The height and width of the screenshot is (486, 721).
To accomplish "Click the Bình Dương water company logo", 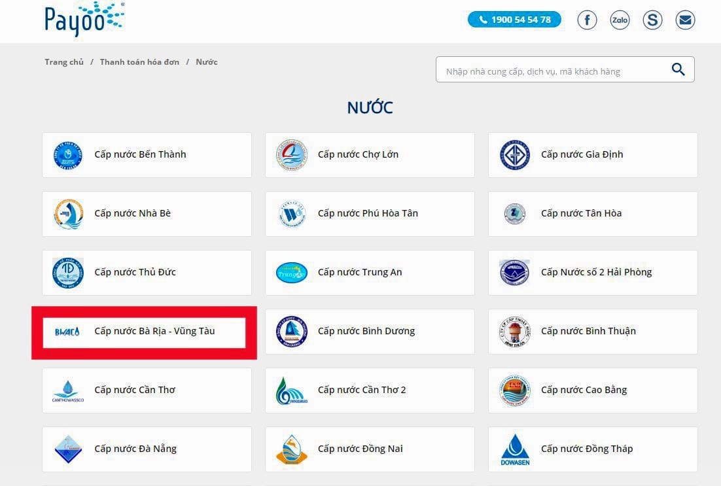I will tap(292, 332).
